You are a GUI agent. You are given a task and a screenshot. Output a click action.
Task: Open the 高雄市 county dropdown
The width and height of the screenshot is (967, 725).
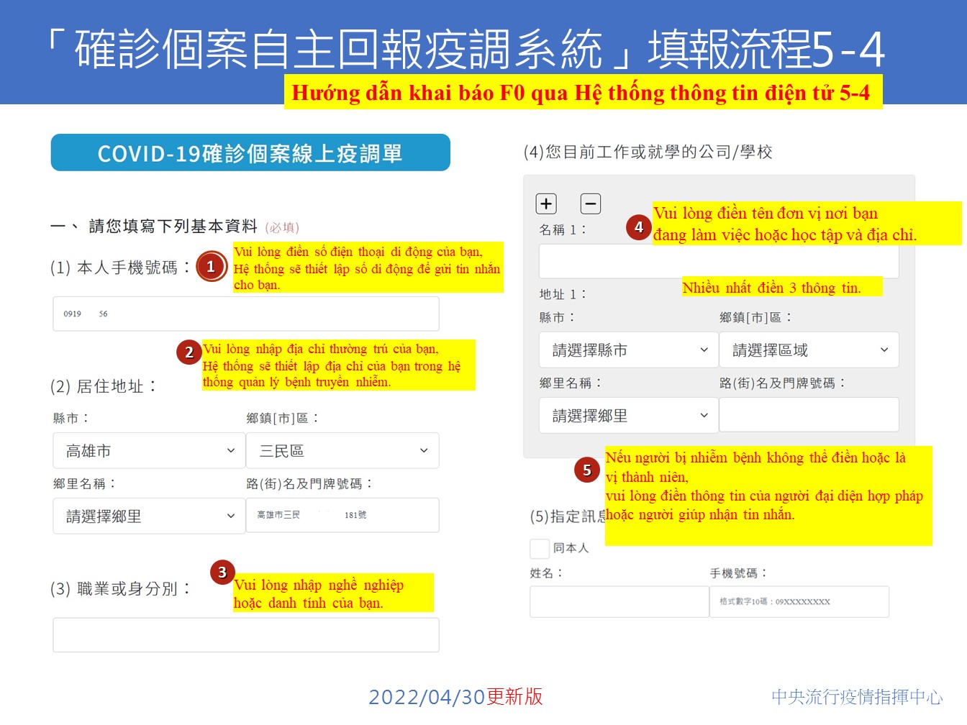tap(149, 451)
